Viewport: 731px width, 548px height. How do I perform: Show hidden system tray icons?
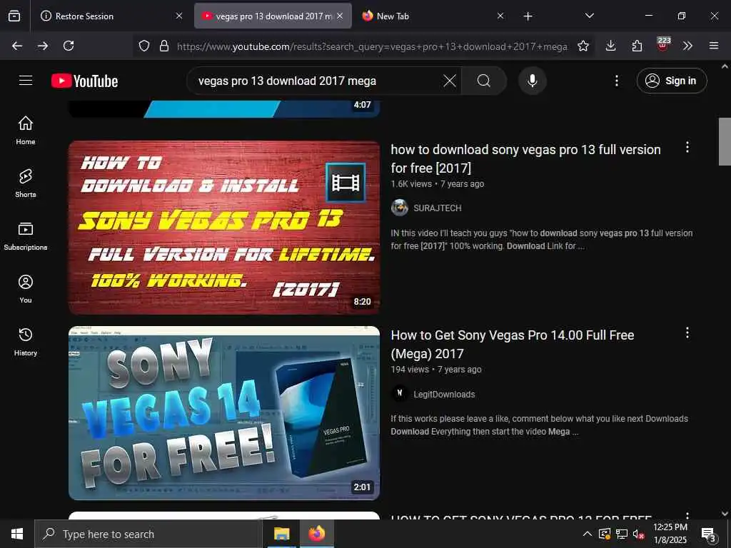588,534
